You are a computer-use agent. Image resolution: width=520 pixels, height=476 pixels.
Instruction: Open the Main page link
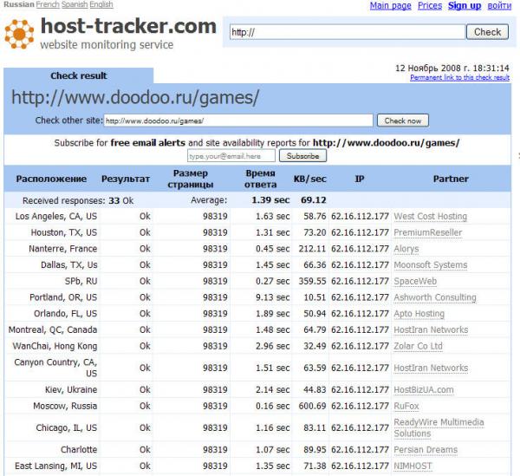(x=390, y=6)
